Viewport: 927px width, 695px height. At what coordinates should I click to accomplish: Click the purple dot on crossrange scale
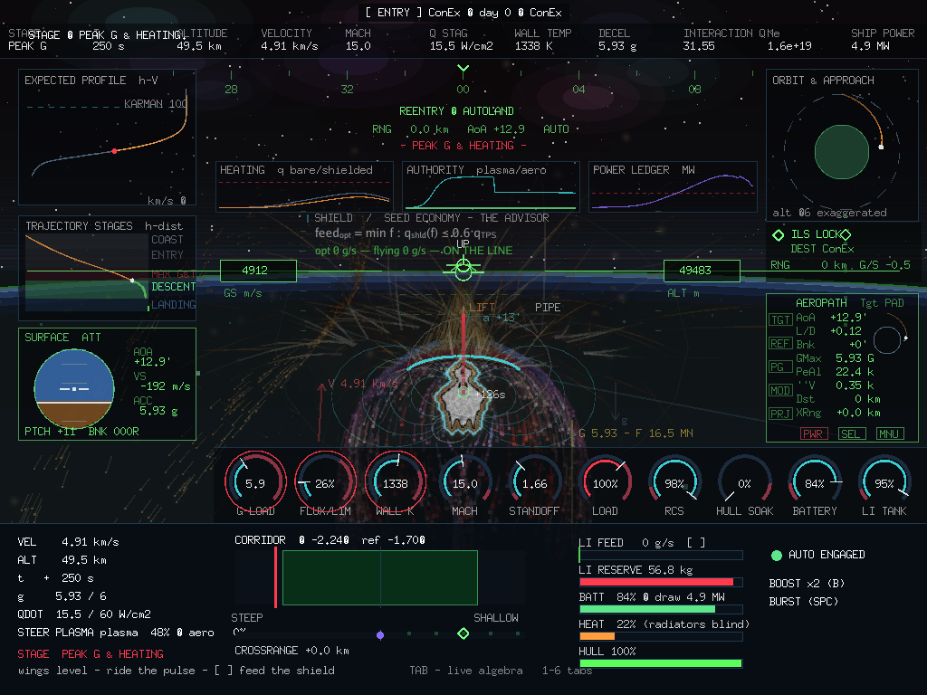point(380,634)
